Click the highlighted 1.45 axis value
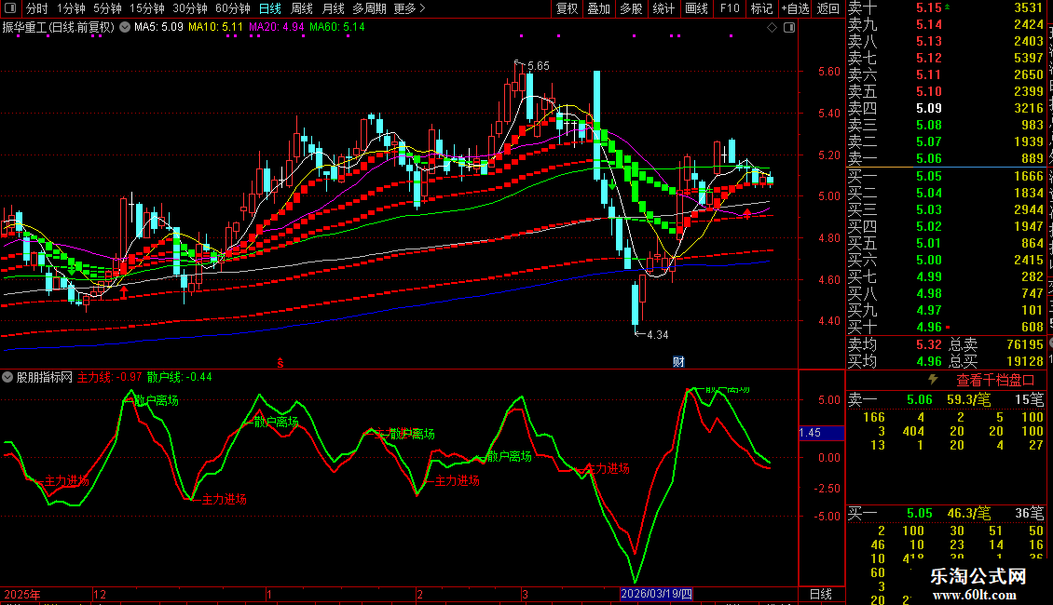 pos(821,433)
